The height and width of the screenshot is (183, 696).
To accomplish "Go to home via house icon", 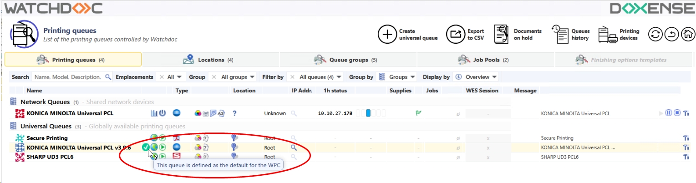I will click(x=688, y=35).
